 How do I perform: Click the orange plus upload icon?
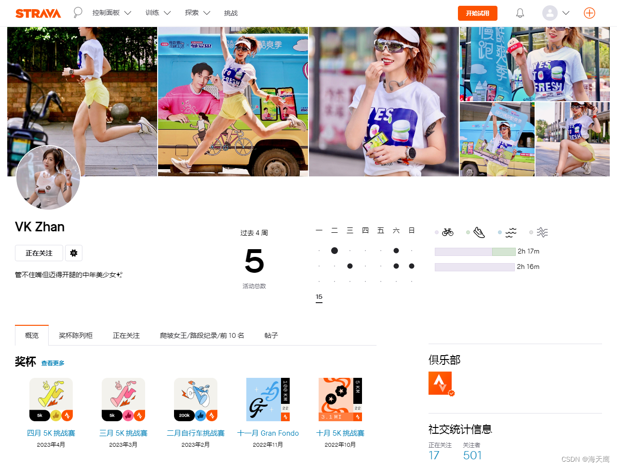click(590, 13)
